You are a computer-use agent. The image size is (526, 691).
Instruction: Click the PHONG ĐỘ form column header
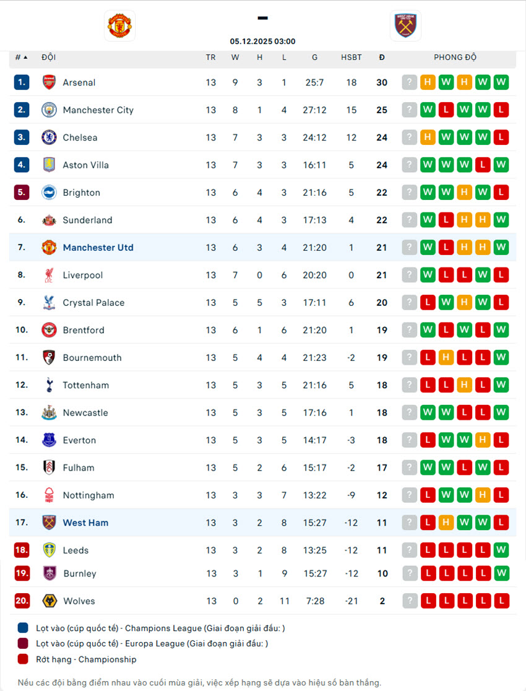pyautogui.click(x=455, y=58)
